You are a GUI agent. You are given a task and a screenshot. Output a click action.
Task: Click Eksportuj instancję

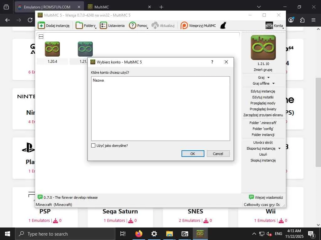click(x=261, y=148)
